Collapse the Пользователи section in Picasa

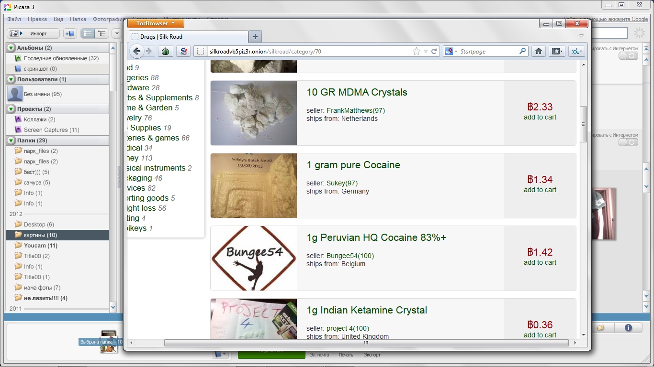[11, 79]
